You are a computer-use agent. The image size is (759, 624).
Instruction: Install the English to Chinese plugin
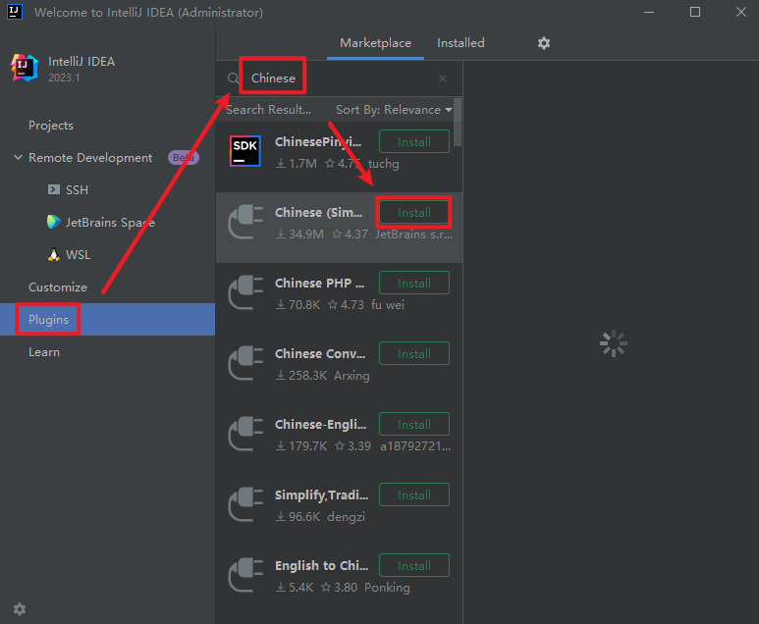coord(414,565)
